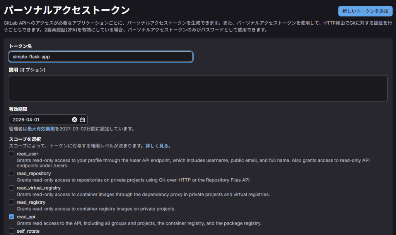Click into the empty description text area

point(198,88)
